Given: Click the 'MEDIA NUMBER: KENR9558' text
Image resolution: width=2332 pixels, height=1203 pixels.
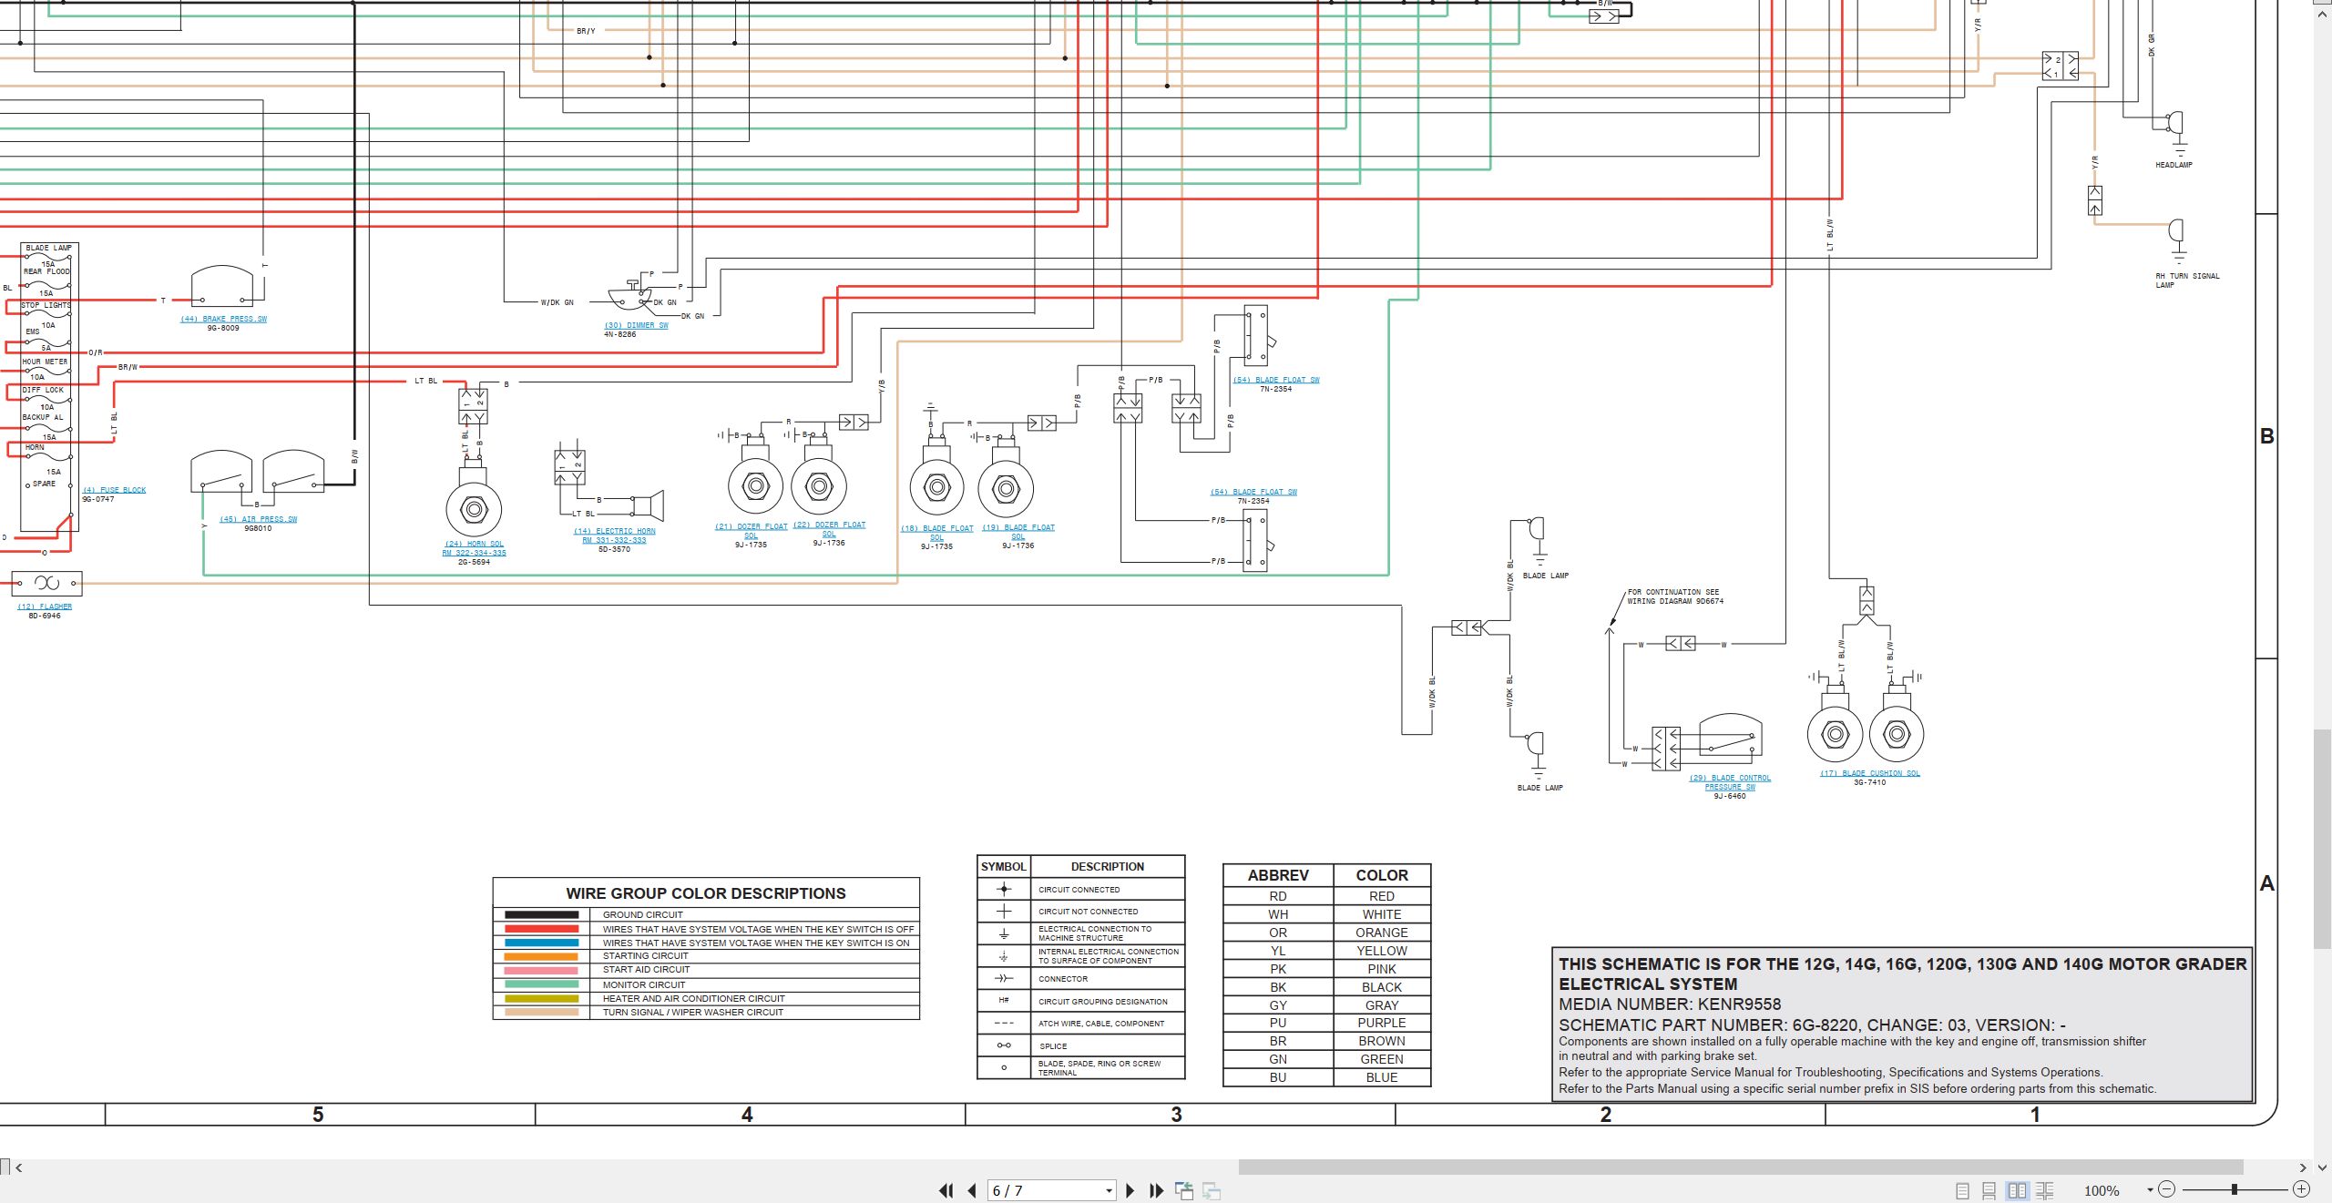Looking at the screenshot, I should pos(1670,1004).
